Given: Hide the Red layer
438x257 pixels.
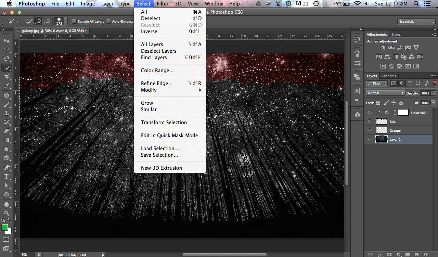Looking at the screenshot, I should [370, 121].
